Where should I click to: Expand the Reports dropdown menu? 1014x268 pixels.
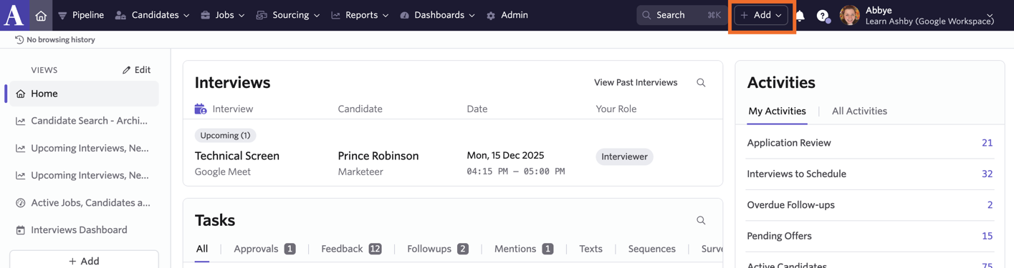click(x=360, y=15)
